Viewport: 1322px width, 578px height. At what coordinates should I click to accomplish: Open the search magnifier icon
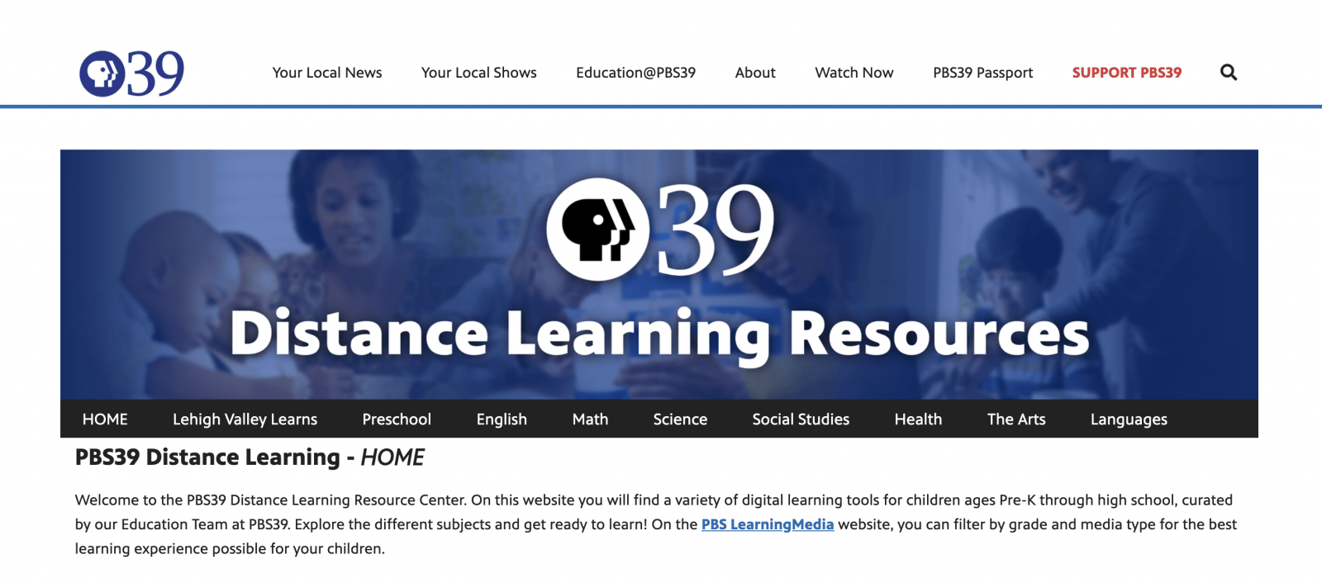pos(1229,73)
